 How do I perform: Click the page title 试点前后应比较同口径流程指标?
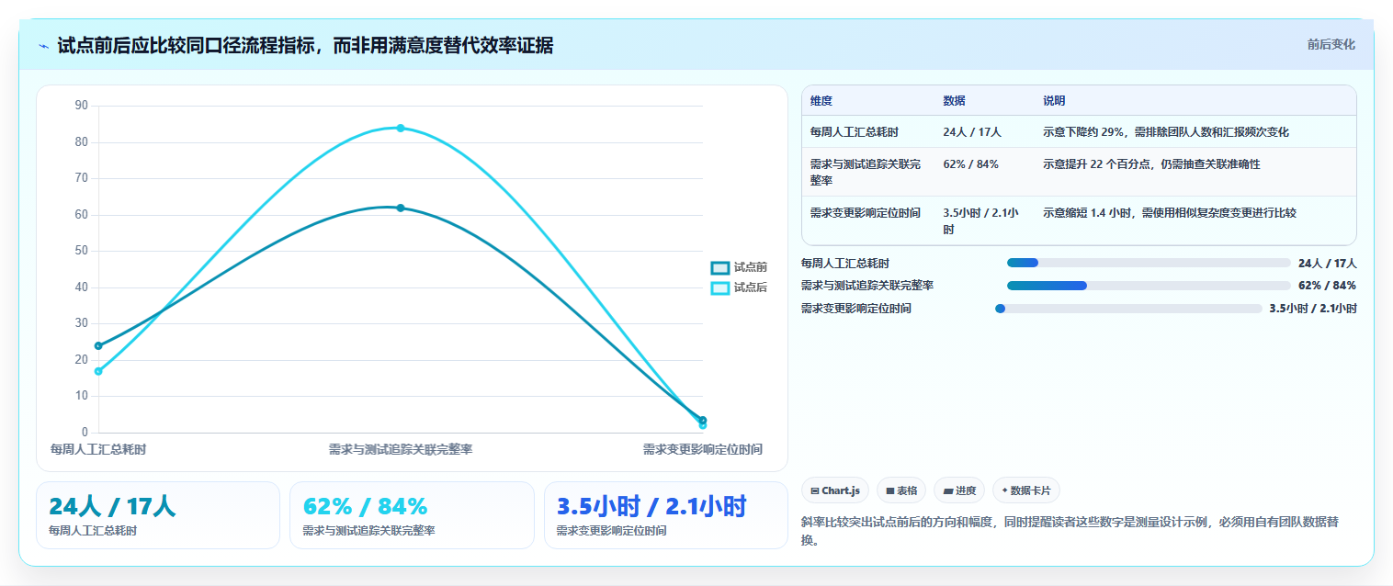tap(305, 45)
